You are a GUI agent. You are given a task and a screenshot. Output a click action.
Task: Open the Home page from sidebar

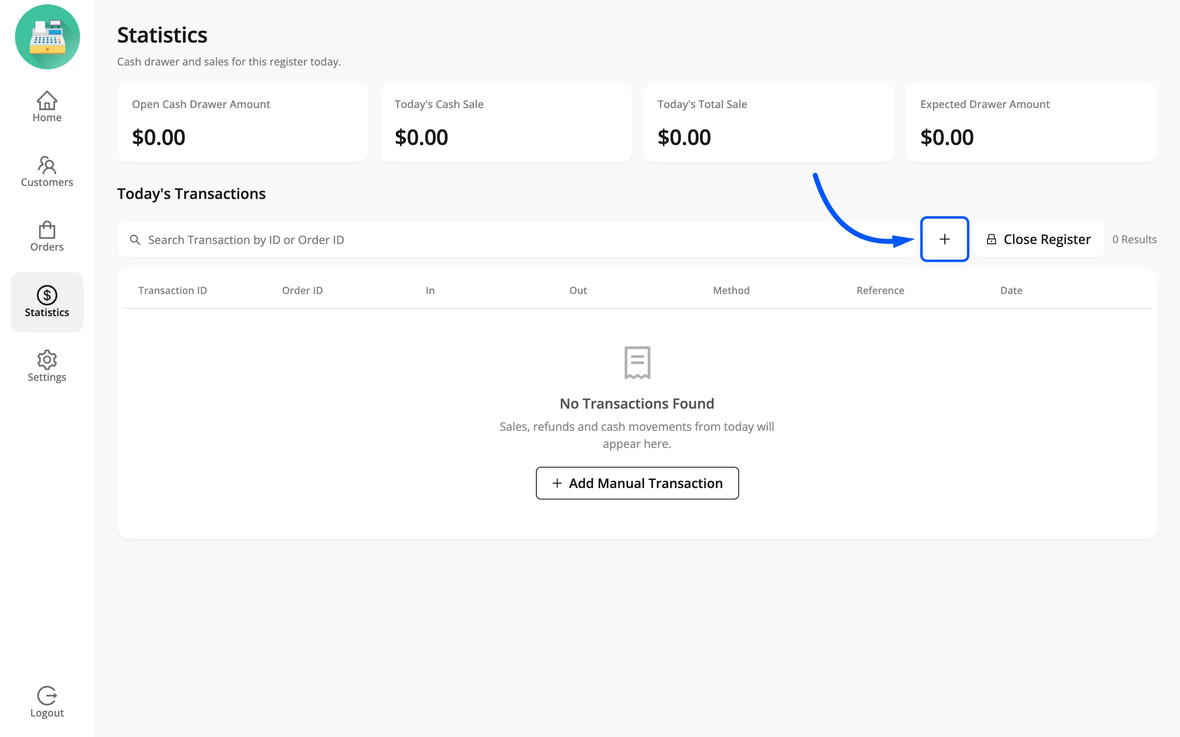[47, 107]
